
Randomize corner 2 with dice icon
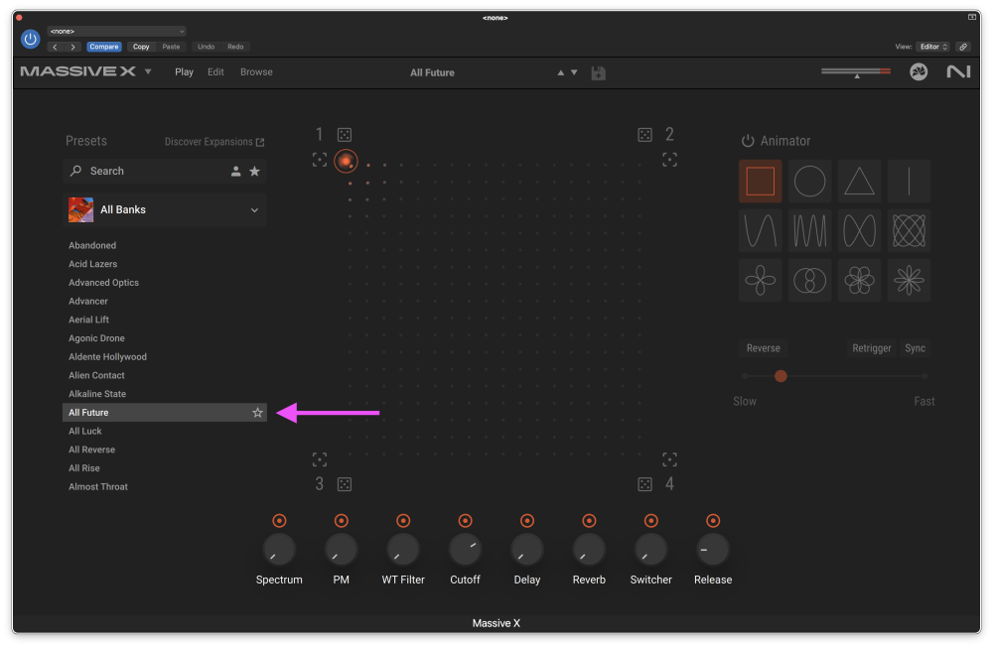(644, 135)
